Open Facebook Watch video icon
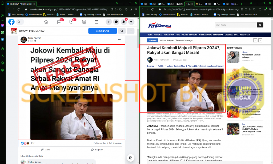273x164 pixels. 71,22
